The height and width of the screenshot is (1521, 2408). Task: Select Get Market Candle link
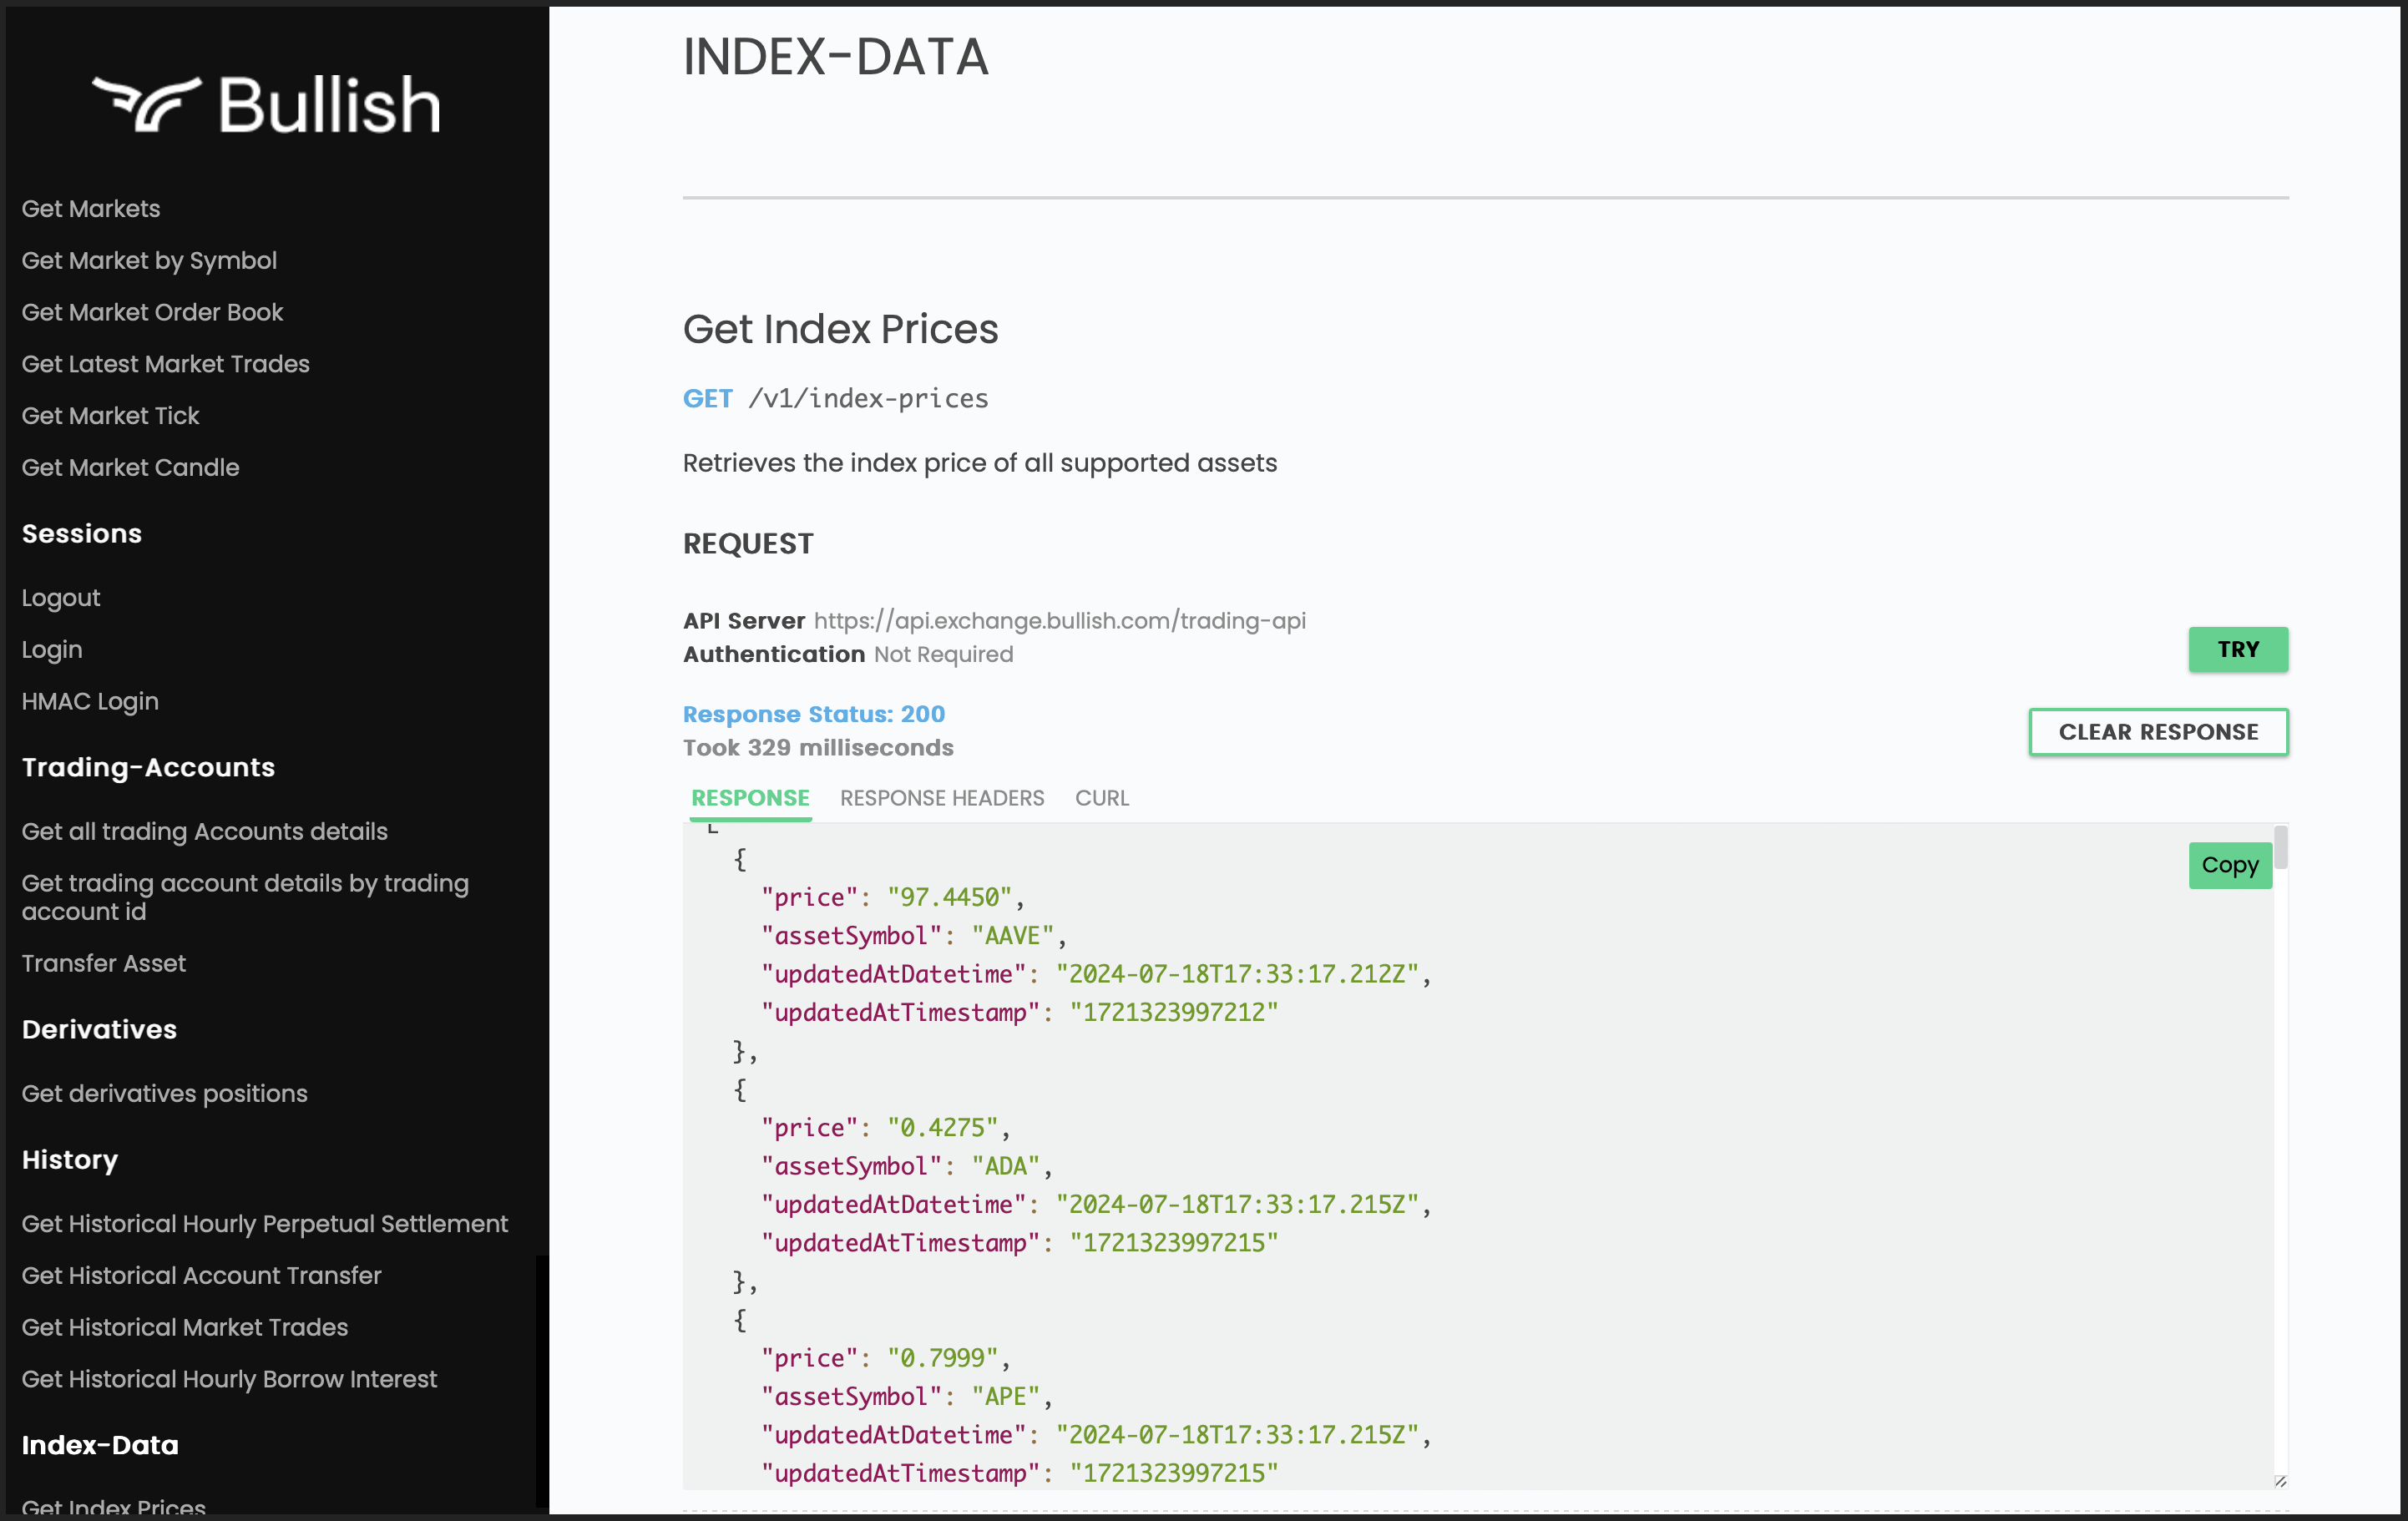click(x=130, y=467)
